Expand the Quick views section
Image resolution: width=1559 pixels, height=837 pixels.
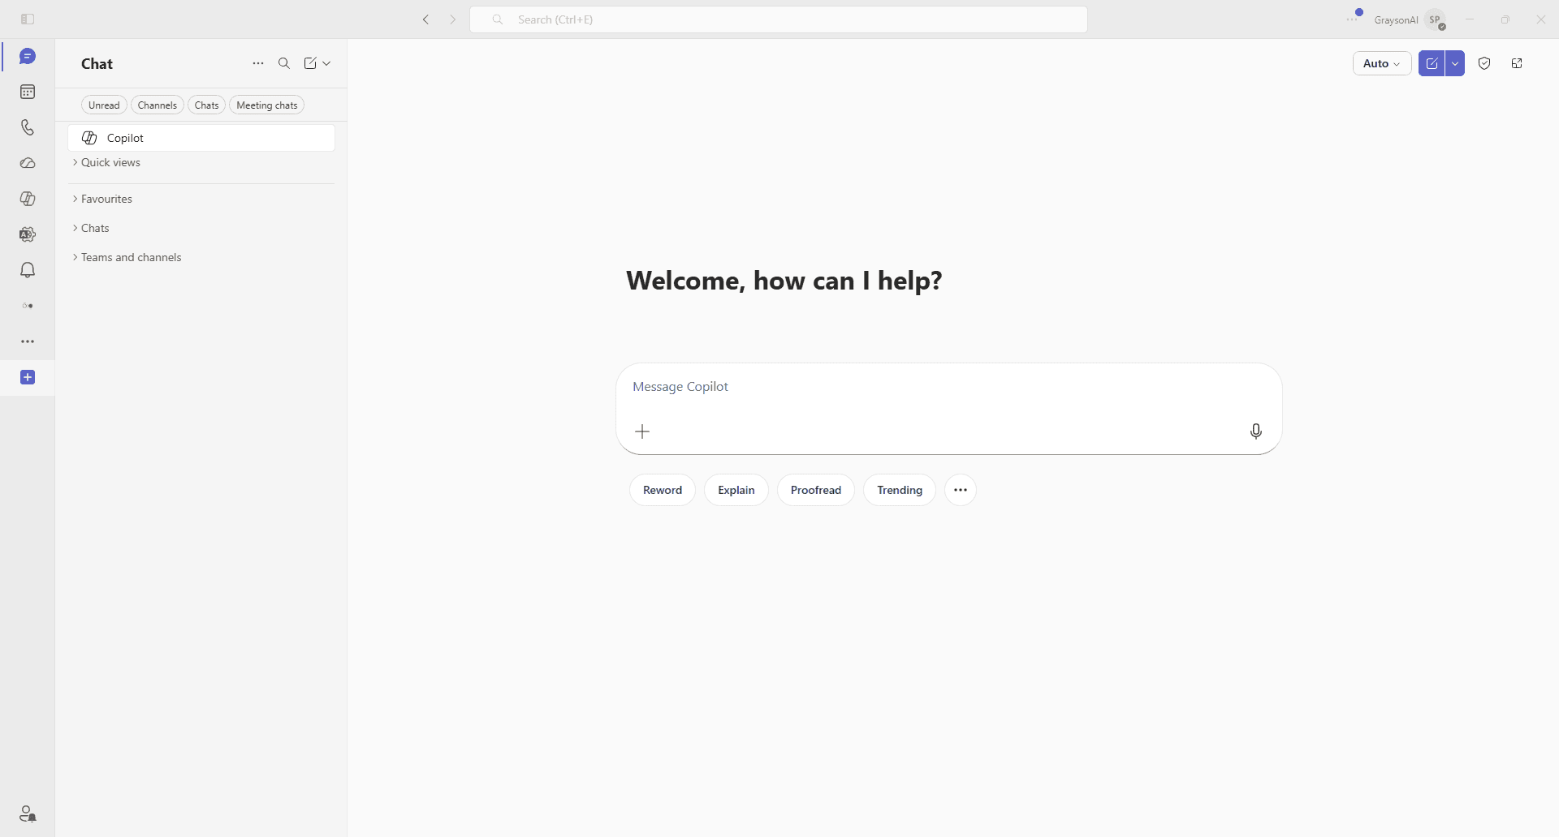[106, 162]
